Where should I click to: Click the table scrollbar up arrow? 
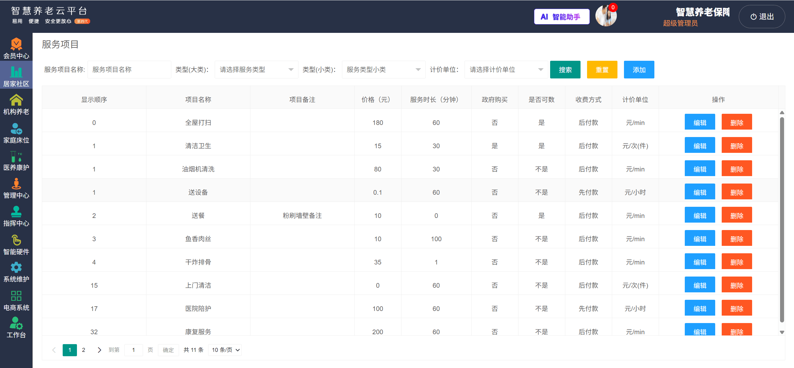click(x=782, y=113)
